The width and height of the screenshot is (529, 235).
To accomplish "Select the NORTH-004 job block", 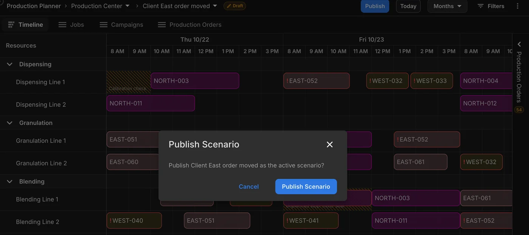I will click(486, 80).
